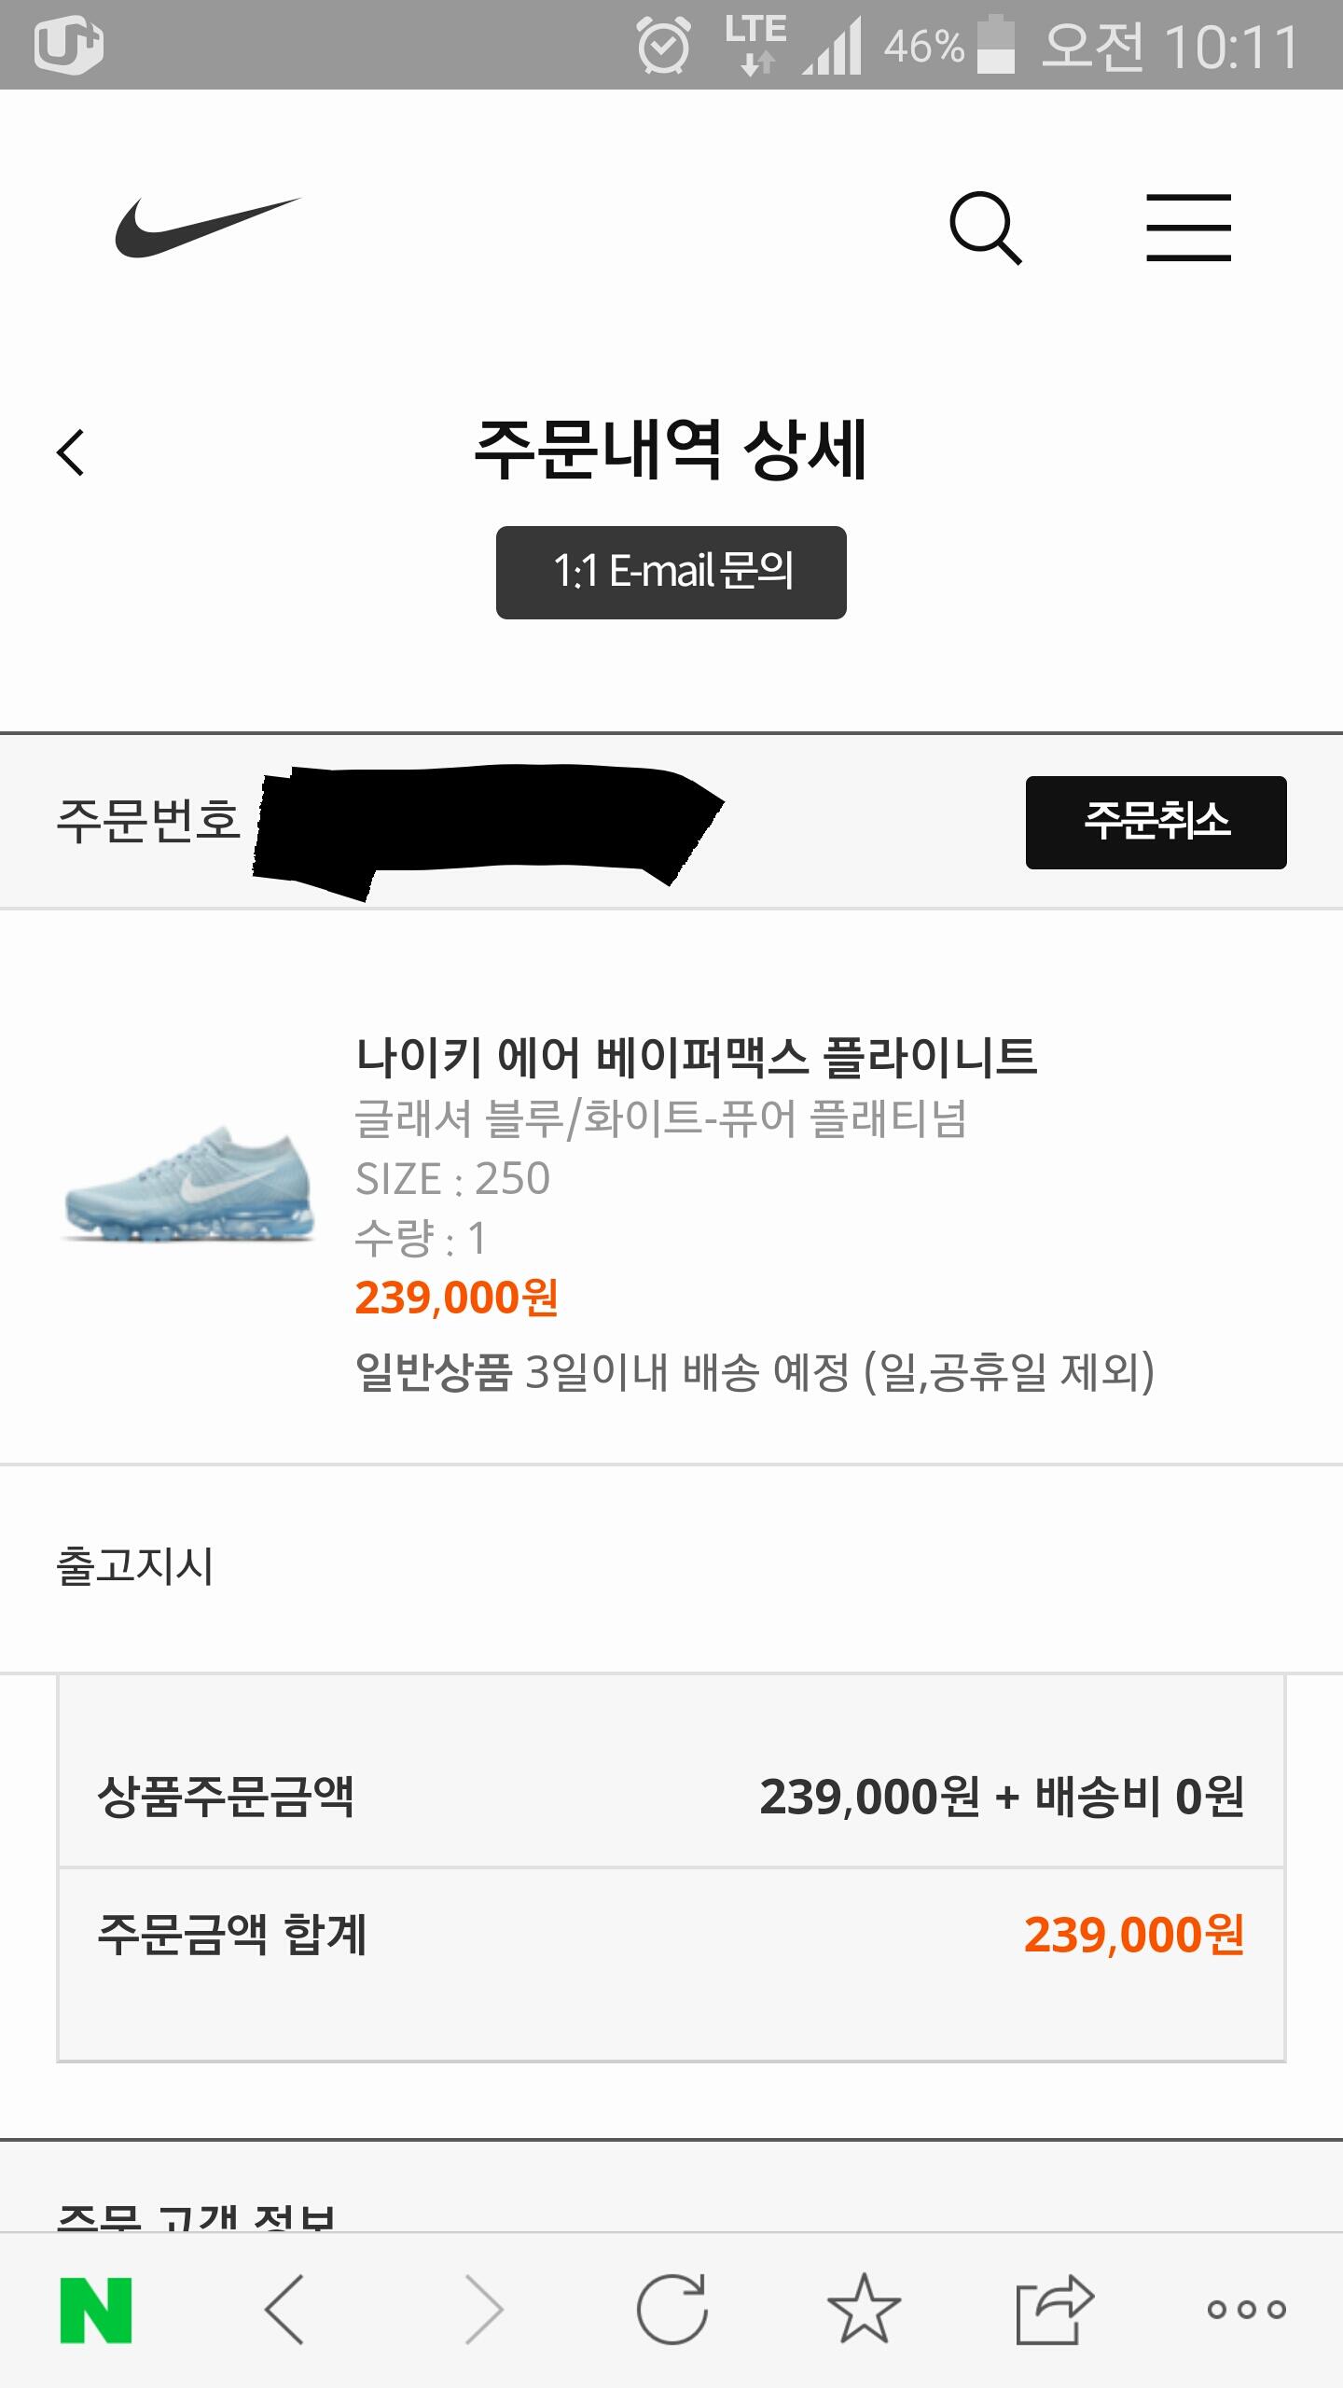Bookmark the page with the star icon

click(864, 2310)
